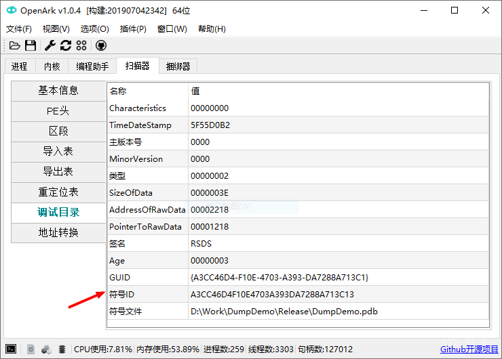Image resolution: width=502 pixels, height=359 pixels.
Task: Switch to the 内核 tab
Action: coord(52,66)
